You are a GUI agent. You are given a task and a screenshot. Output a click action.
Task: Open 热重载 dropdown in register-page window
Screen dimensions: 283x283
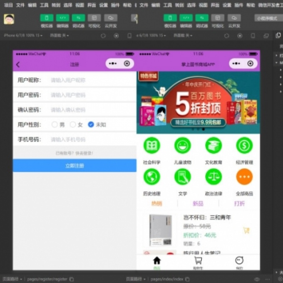pos(60,35)
